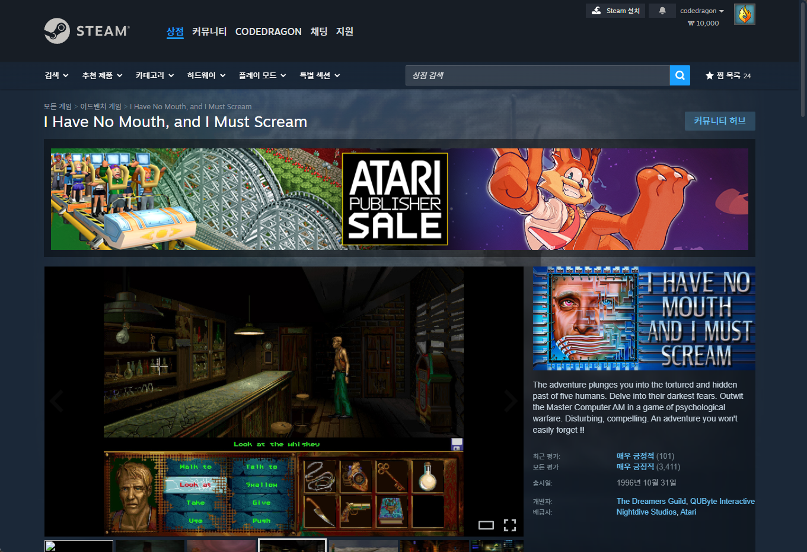Screen dimensions: 807x552
Task: Open the 지원 support menu item
Action: click(x=345, y=31)
